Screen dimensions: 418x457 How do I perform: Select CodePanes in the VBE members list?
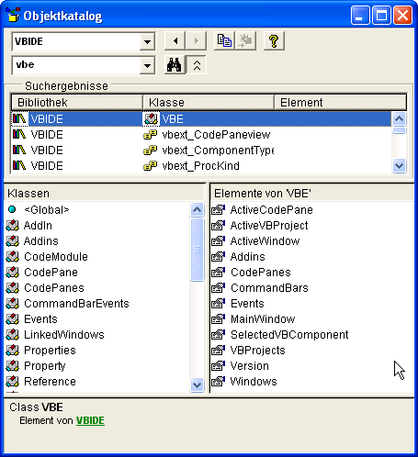261,273
